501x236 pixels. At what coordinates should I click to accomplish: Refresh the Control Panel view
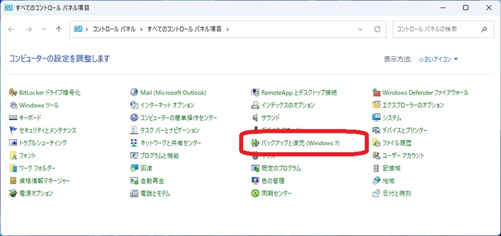point(378,29)
